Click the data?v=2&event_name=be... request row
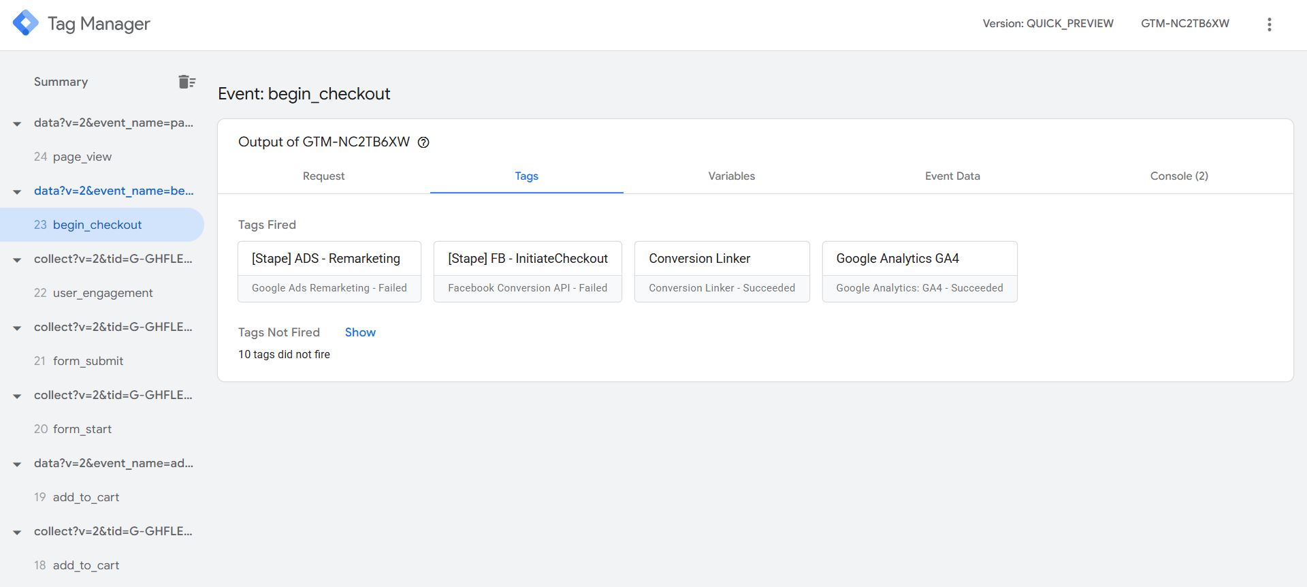This screenshot has width=1307, height=587. coord(114,191)
